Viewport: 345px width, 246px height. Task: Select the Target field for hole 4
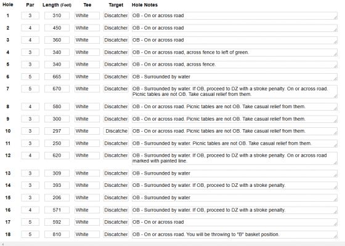click(x=116, y=52)
